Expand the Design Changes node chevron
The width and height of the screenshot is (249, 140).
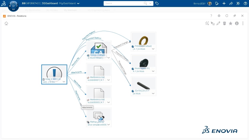coord(109,58)
